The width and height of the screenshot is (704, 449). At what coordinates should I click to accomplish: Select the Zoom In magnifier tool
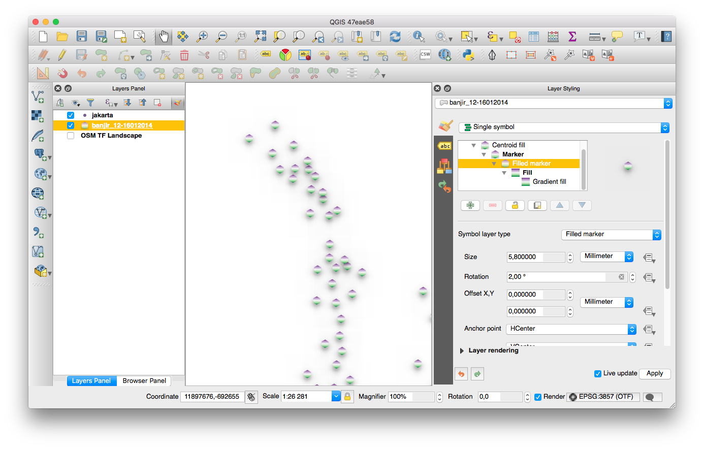pyautogui.click(x=202, y=36)
